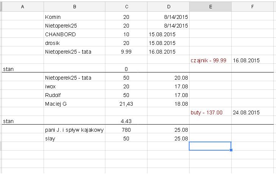Select highlighted column E header
The width and height of the screenshot is (276, 174).
coord(210,7)
